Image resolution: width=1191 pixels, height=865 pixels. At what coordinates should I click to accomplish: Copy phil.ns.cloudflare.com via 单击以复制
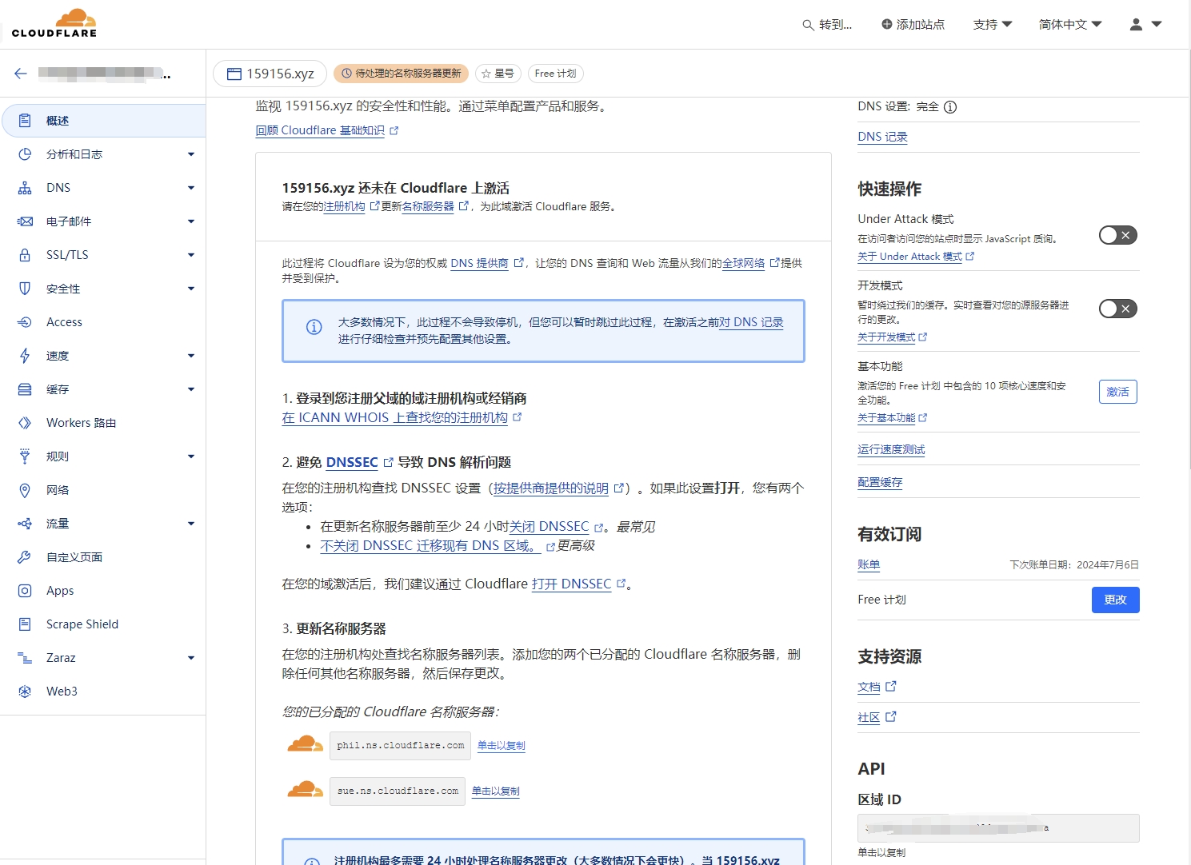tap(501, 745)
